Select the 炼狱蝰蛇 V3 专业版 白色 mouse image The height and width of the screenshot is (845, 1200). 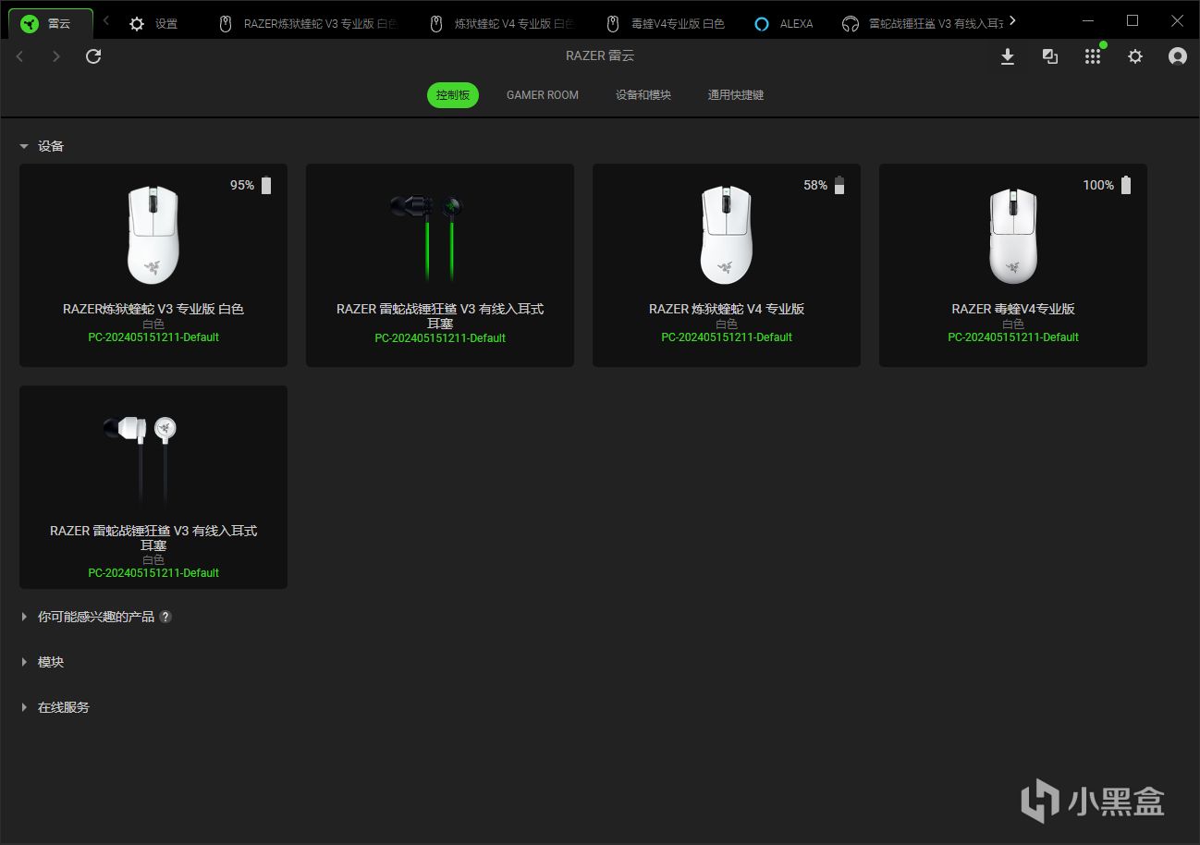tap(153, 235)
